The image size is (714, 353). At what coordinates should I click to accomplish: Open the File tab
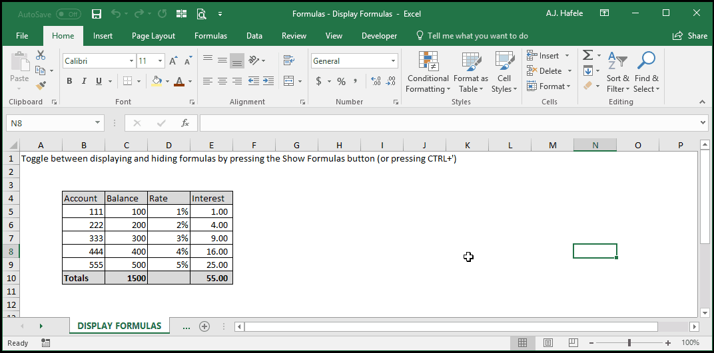[x=22, y=36]
